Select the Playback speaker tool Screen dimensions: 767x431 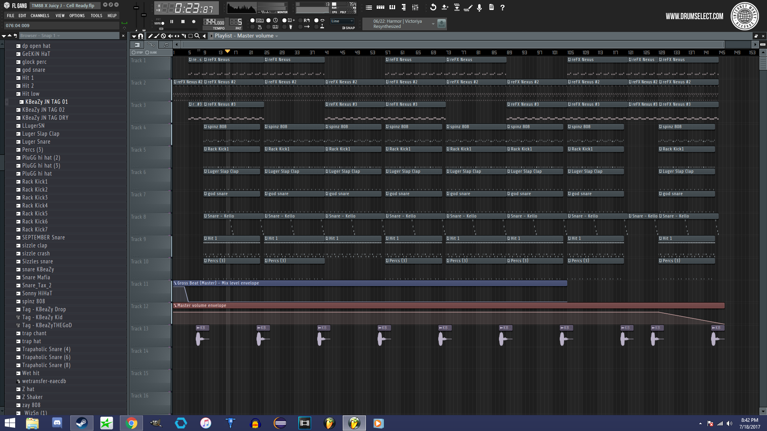pos(204,36)
